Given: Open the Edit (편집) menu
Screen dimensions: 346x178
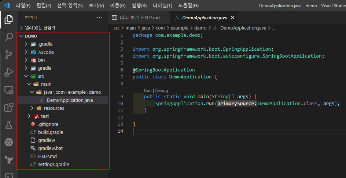Looking at the screenshot, I should (43, 5).
